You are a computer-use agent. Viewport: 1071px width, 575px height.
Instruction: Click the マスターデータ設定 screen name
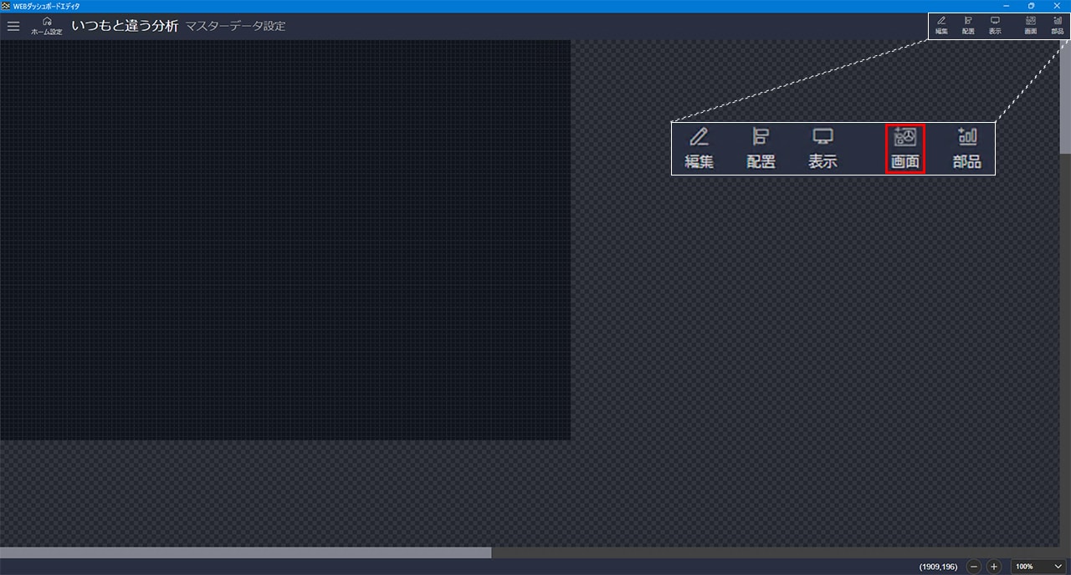tap(235, 26)
